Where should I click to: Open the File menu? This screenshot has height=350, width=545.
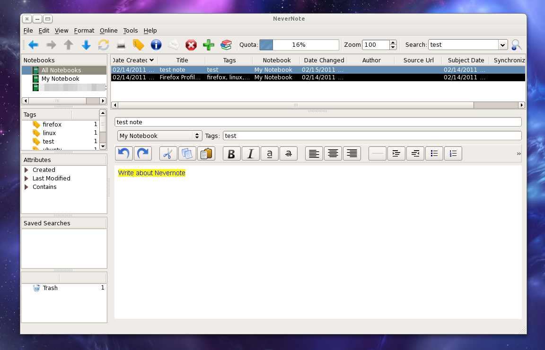[x=28, y=31]
